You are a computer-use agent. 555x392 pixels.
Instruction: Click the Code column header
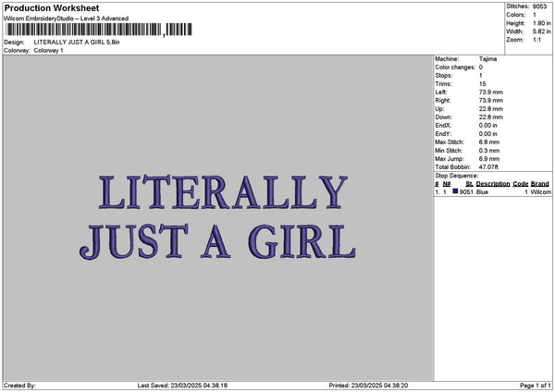click(520, 184)
